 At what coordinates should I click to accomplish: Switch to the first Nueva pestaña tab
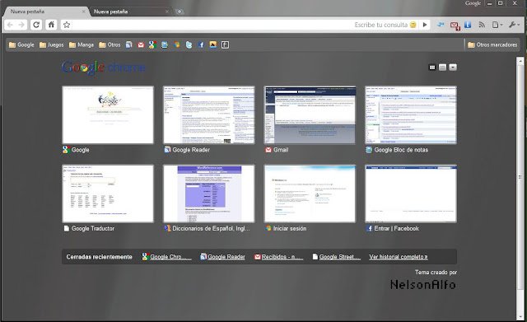45,12
